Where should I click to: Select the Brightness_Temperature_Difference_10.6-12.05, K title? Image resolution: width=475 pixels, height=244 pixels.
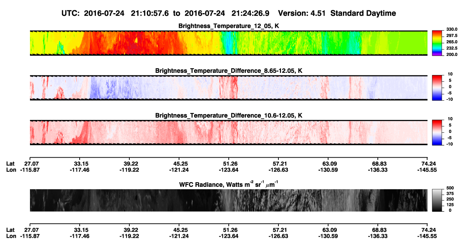coord(229,116)
